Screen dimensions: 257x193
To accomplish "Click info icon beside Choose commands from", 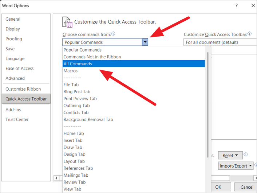I will [x=113, y=34].
